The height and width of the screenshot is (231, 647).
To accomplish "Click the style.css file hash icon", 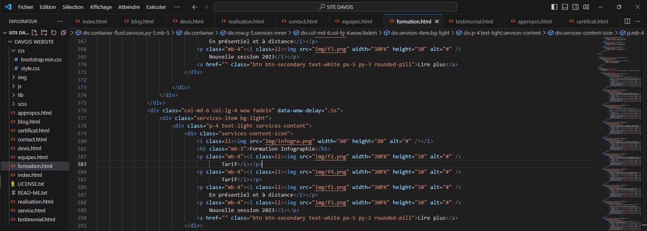I will pos(16,68).
